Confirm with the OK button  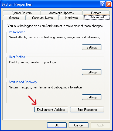pyautogui.click(x=57, y=125)
